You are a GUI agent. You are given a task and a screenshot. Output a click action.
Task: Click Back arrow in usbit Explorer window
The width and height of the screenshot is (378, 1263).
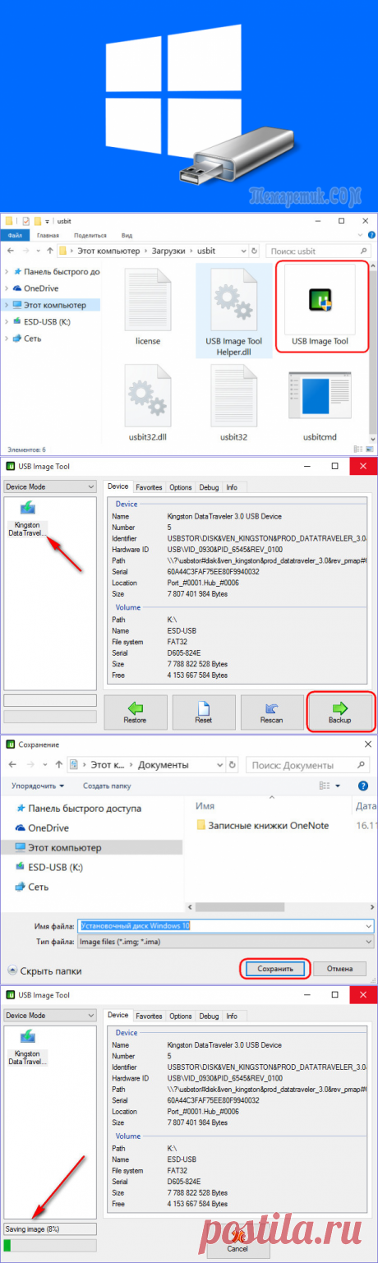tap(10, 251)
